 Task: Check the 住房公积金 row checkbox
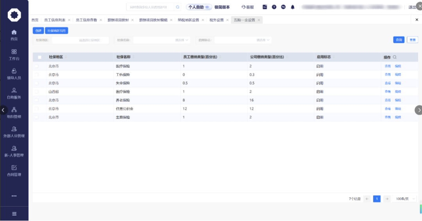tap(37, 109)
